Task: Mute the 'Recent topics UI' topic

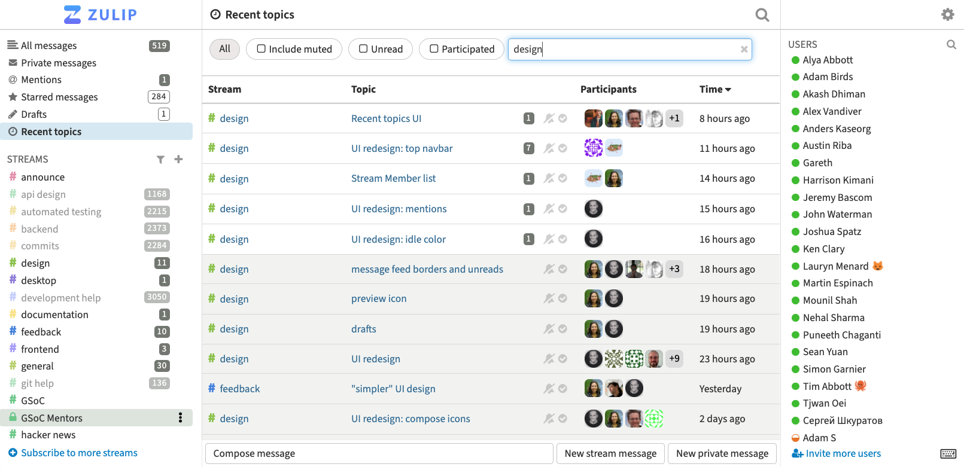Action: pos(549,118)
